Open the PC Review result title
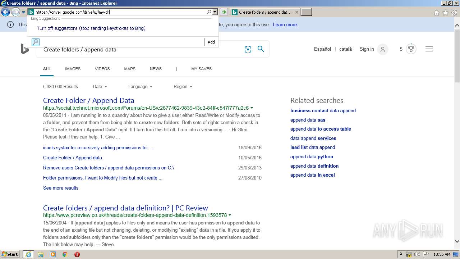Screen dimensions: 460x259 (125, 208)
